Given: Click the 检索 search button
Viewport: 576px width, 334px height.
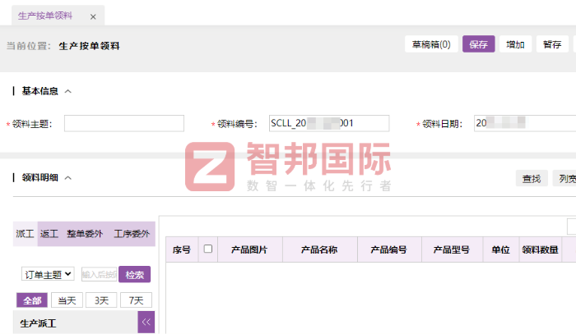Looking at the screenshot, I should 134,274.
